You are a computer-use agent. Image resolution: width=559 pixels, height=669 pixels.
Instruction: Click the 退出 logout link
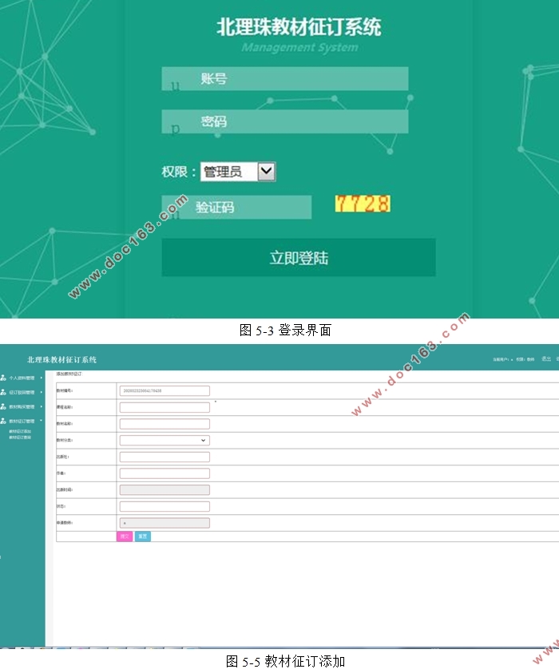click(546, 358)
